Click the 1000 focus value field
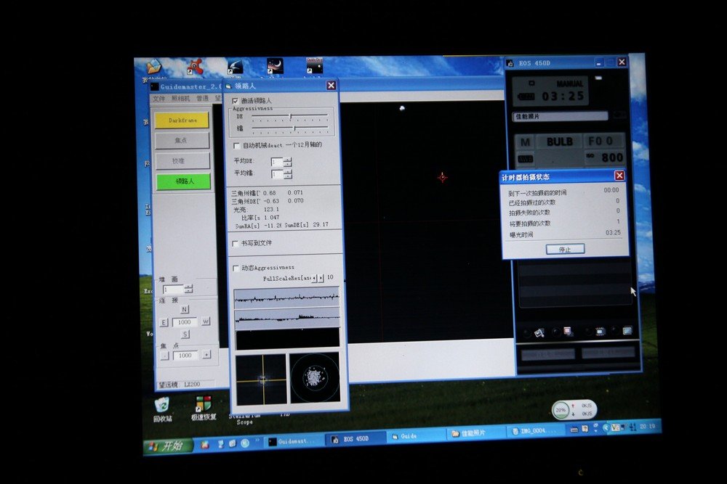The height and width of the screenshot is (484, 727). tap(185, 356)
